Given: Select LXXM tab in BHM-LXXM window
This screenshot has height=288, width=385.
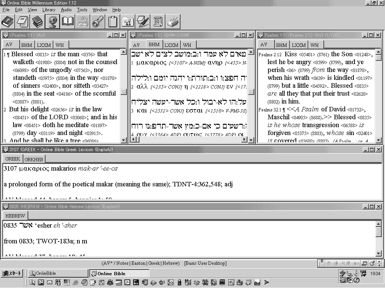Looking at the screenshot, I should coord(171,45).
